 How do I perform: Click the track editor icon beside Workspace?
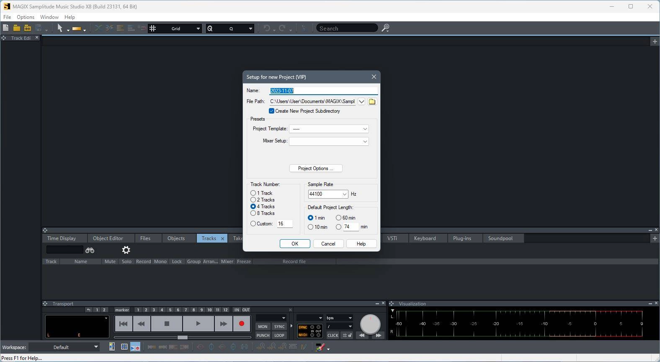click(x=112, y=347)
